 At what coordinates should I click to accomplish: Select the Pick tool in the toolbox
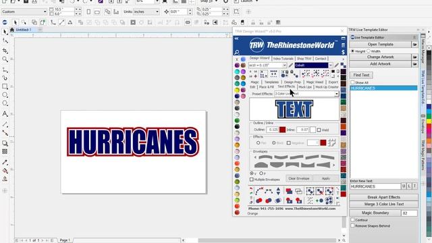tap(5, 32)
